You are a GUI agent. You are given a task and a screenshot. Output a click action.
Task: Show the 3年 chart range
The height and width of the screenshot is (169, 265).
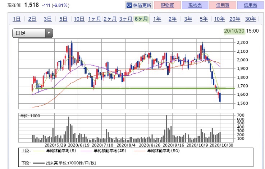coord(188,19)
